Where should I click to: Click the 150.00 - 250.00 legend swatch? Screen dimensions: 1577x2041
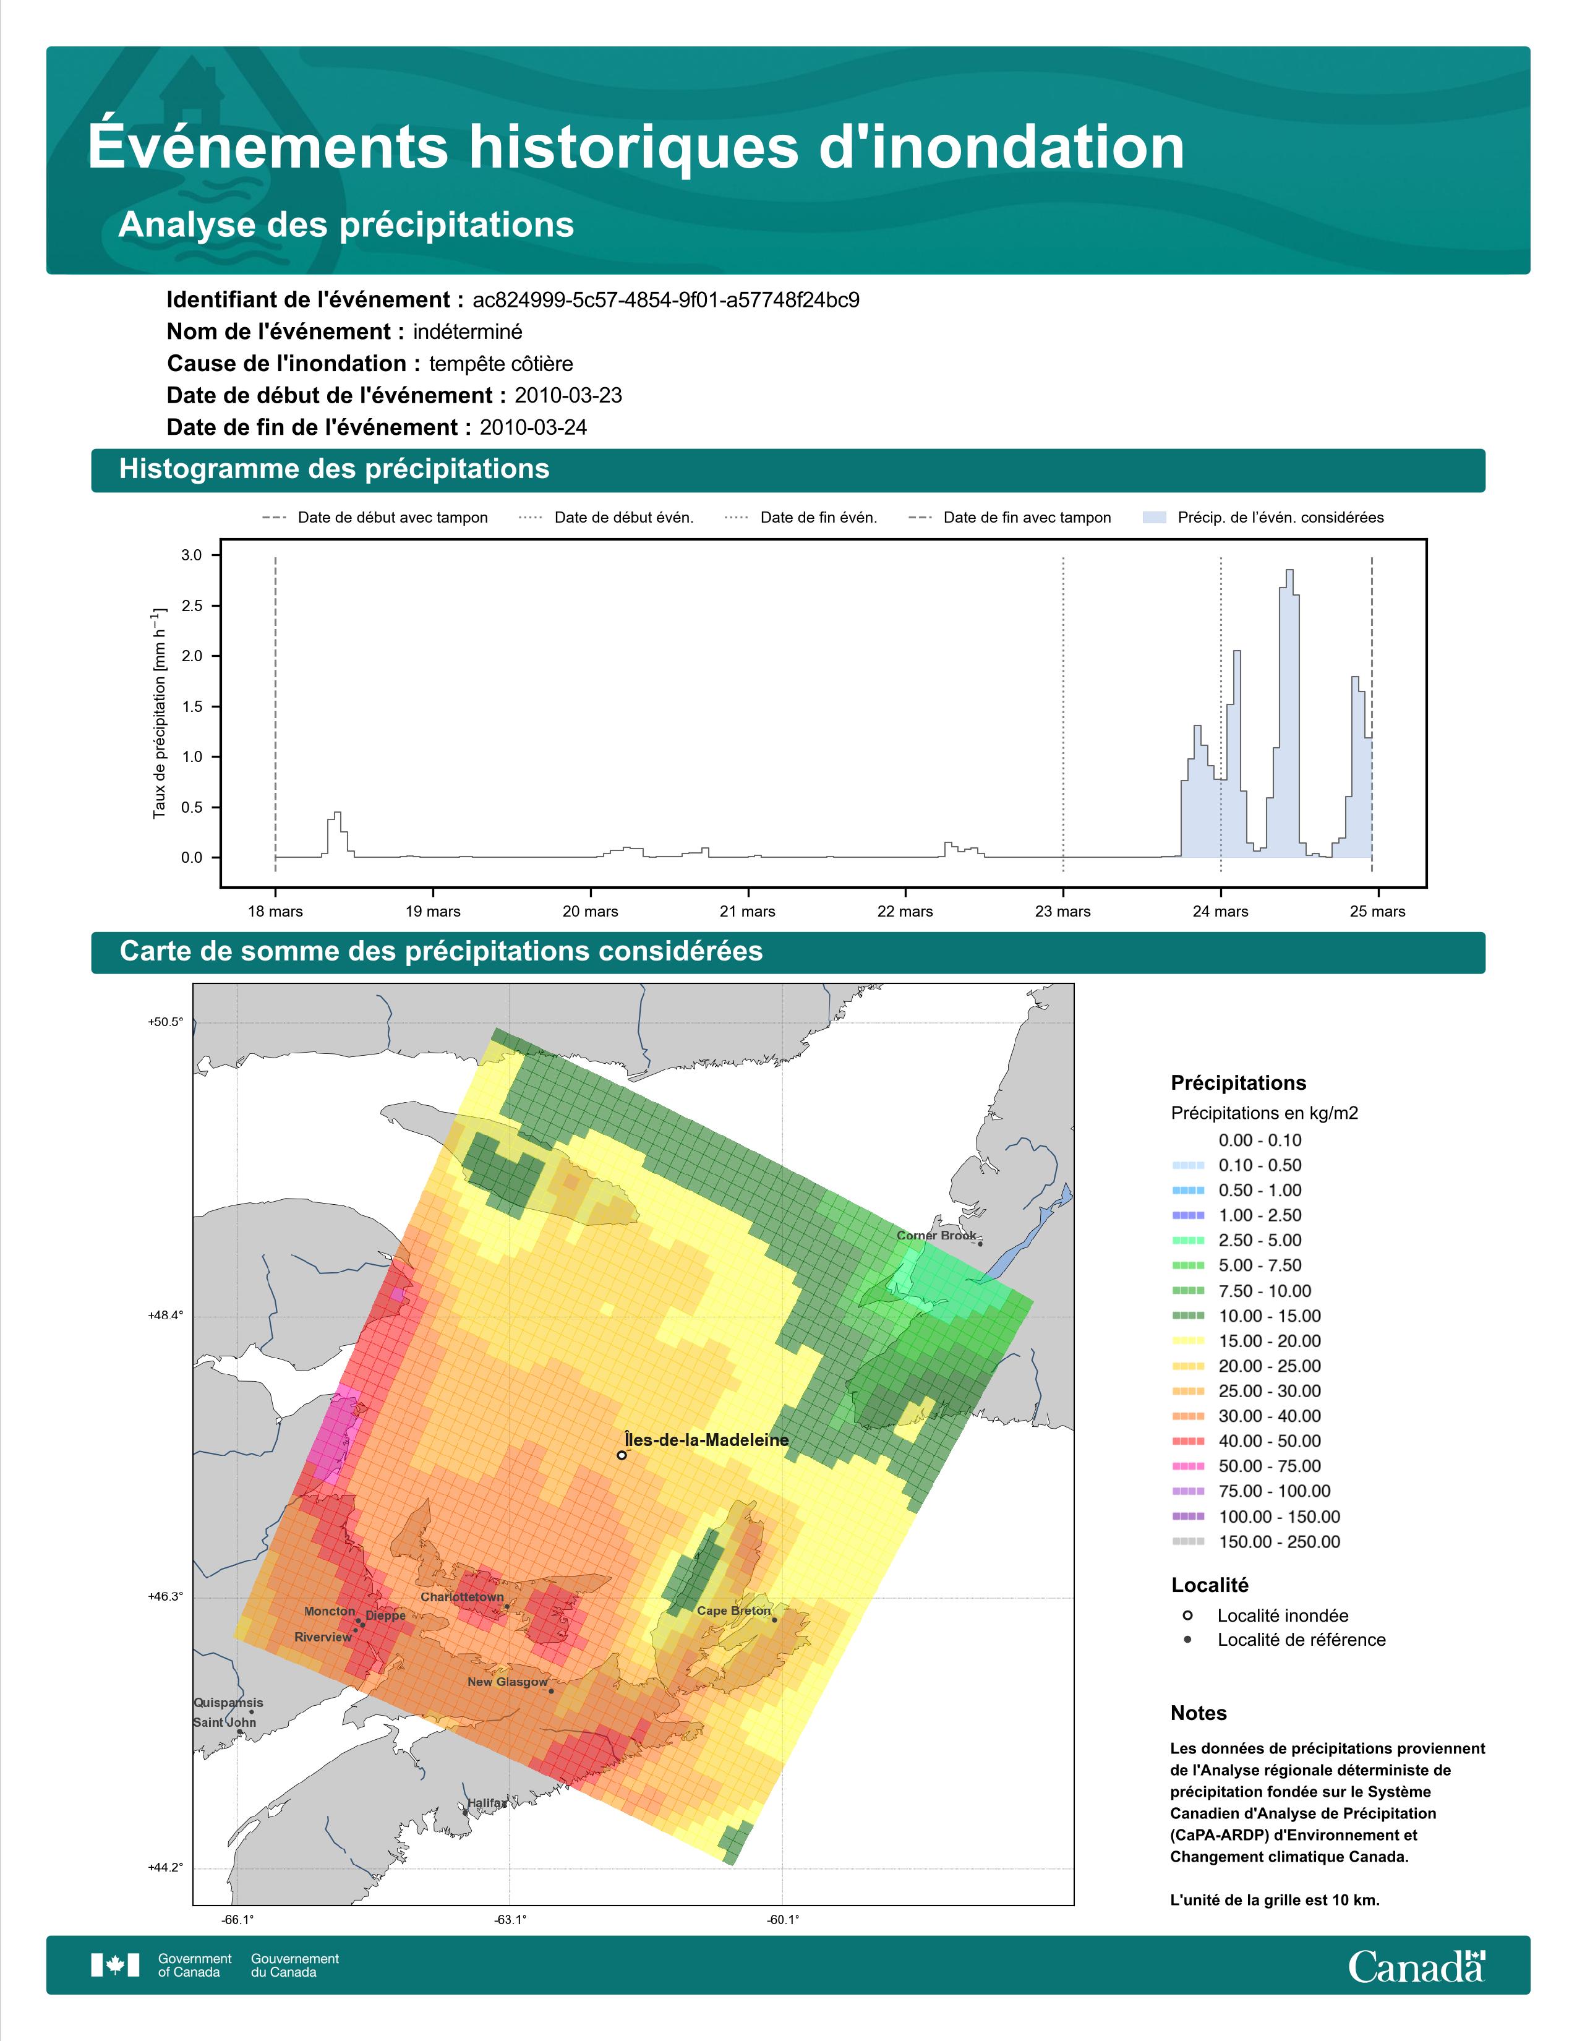(x=1189, y=1542)
